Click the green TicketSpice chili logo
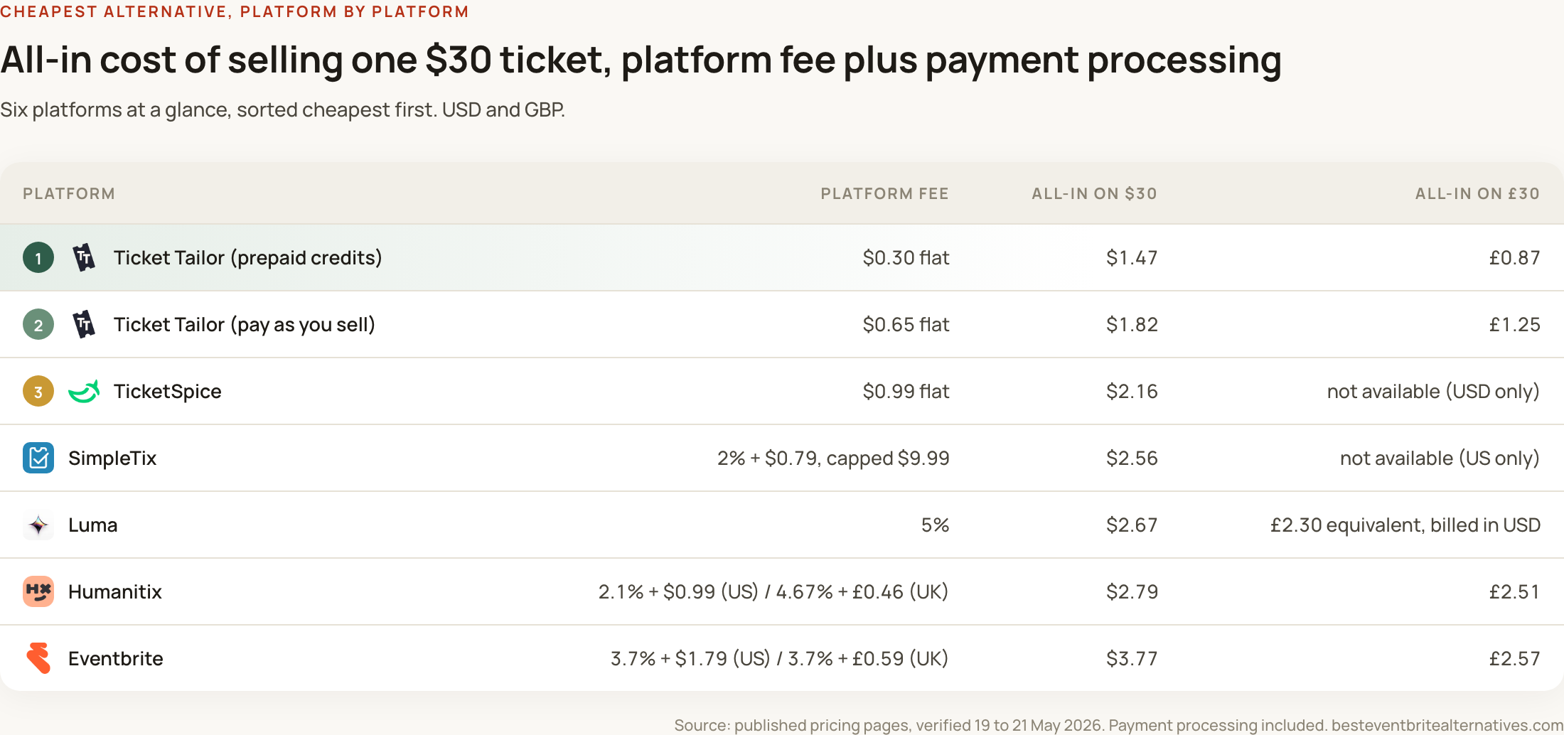 click(x=84, y=391)
